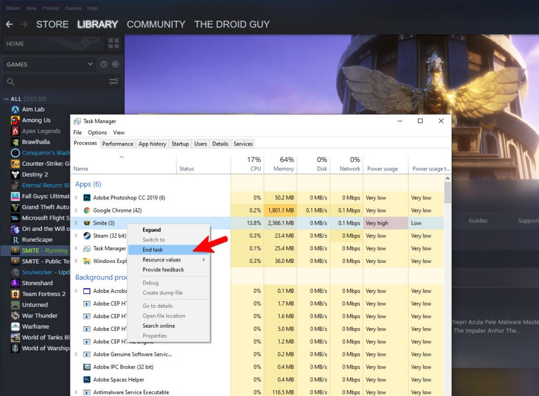The width and height of the screenshot is (539, 396).
Task: Click the Smite process icon in Task Manager
Action: coord(87,224)
